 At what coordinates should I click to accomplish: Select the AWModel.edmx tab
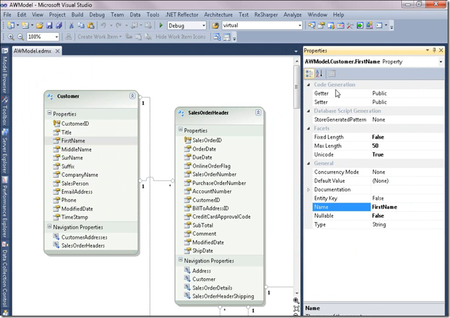point(33,51)
